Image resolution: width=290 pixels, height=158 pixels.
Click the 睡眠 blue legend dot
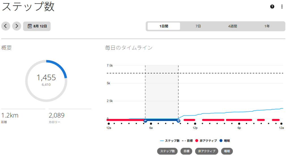pyautogui.click(x=221, y=141)
